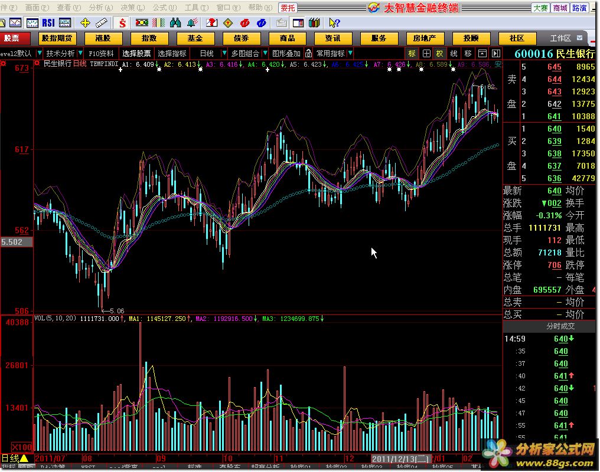Viewport: 600px width, 472px height.
Task: Open the 公式 menu
Action: pos(165,8)
